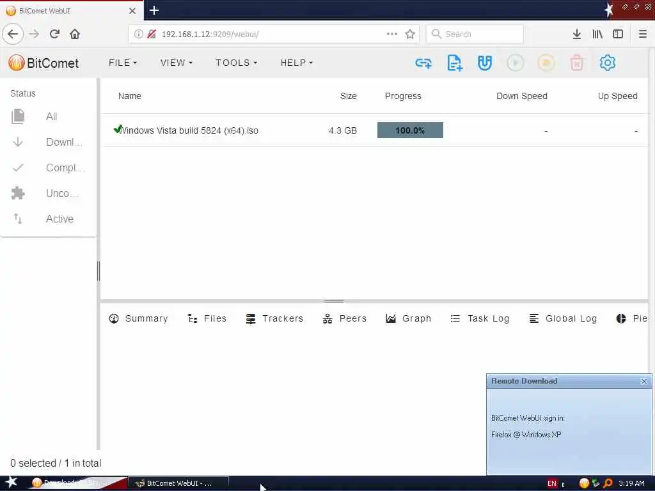Image resolution: width=655 pixels, height=491 pixels.
Task: Click the browser Search field
Action: pos(475,34)
